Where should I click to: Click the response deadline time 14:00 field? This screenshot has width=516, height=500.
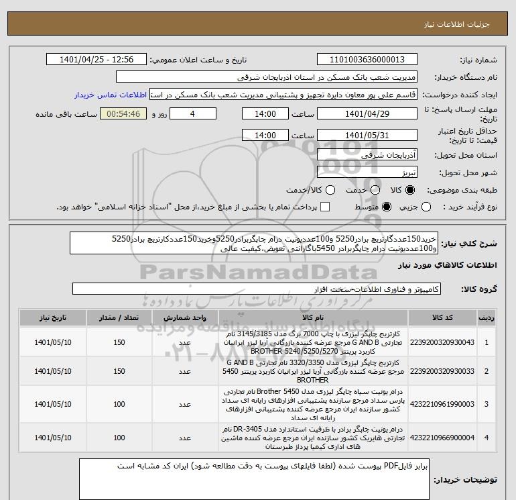click(265, 113)
